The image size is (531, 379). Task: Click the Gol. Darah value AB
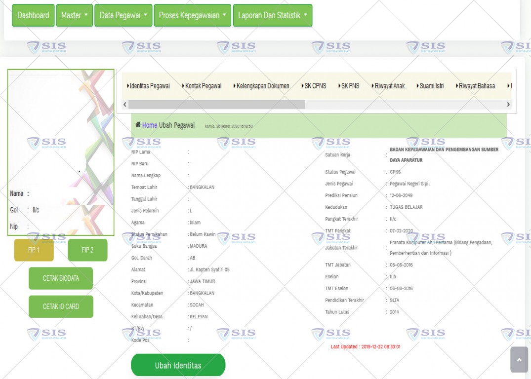(x=192, y=258)
